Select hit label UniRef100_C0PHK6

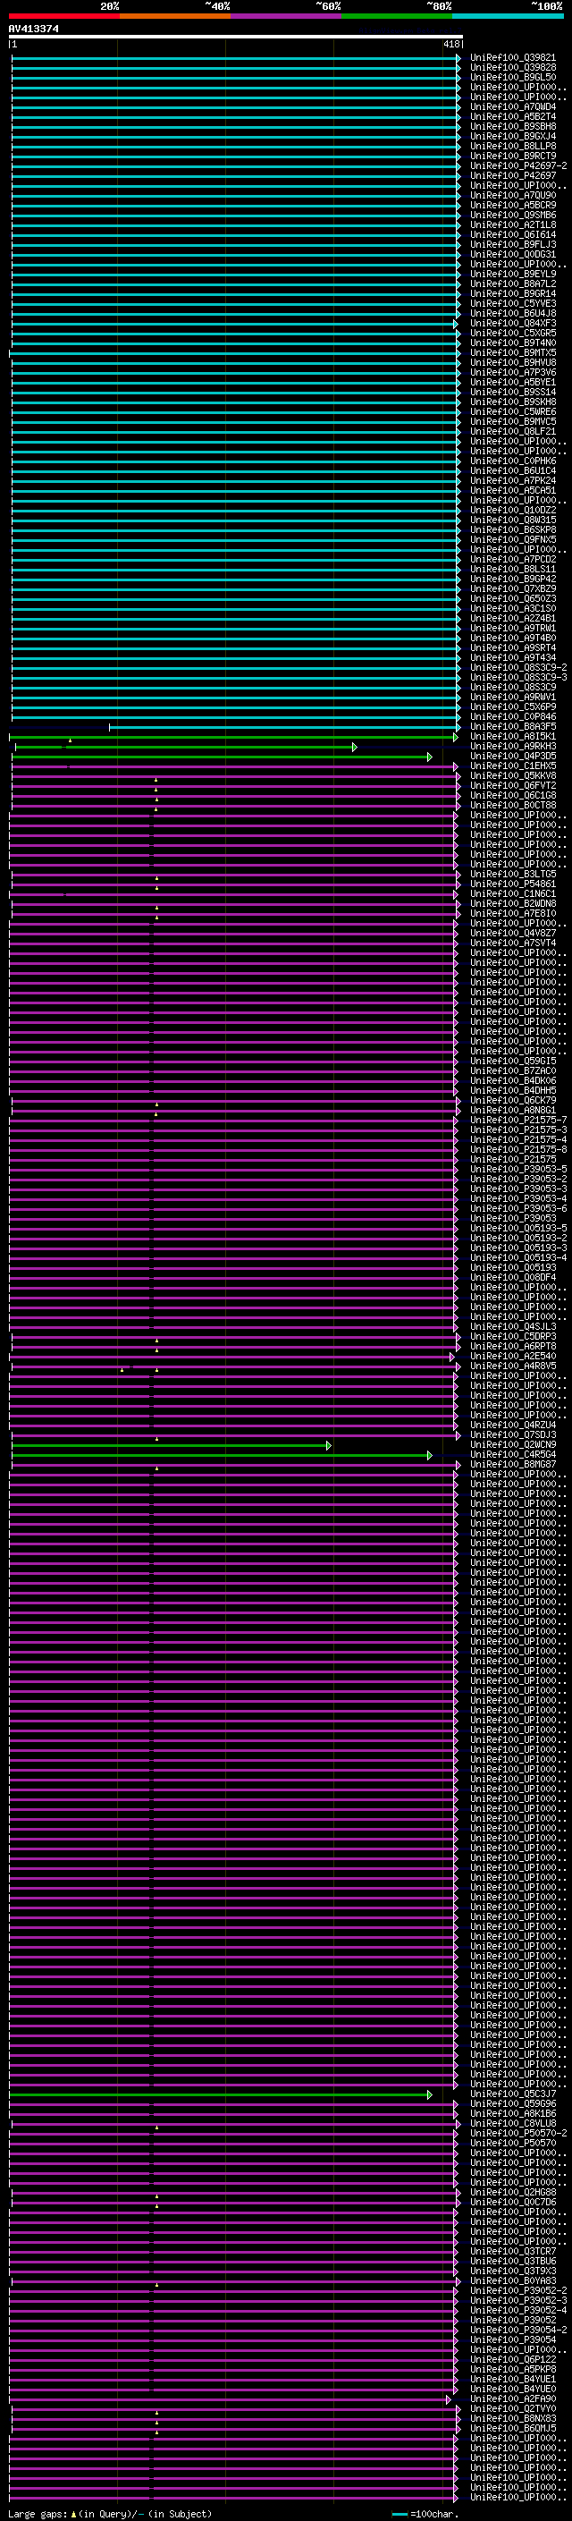[513, 461]
